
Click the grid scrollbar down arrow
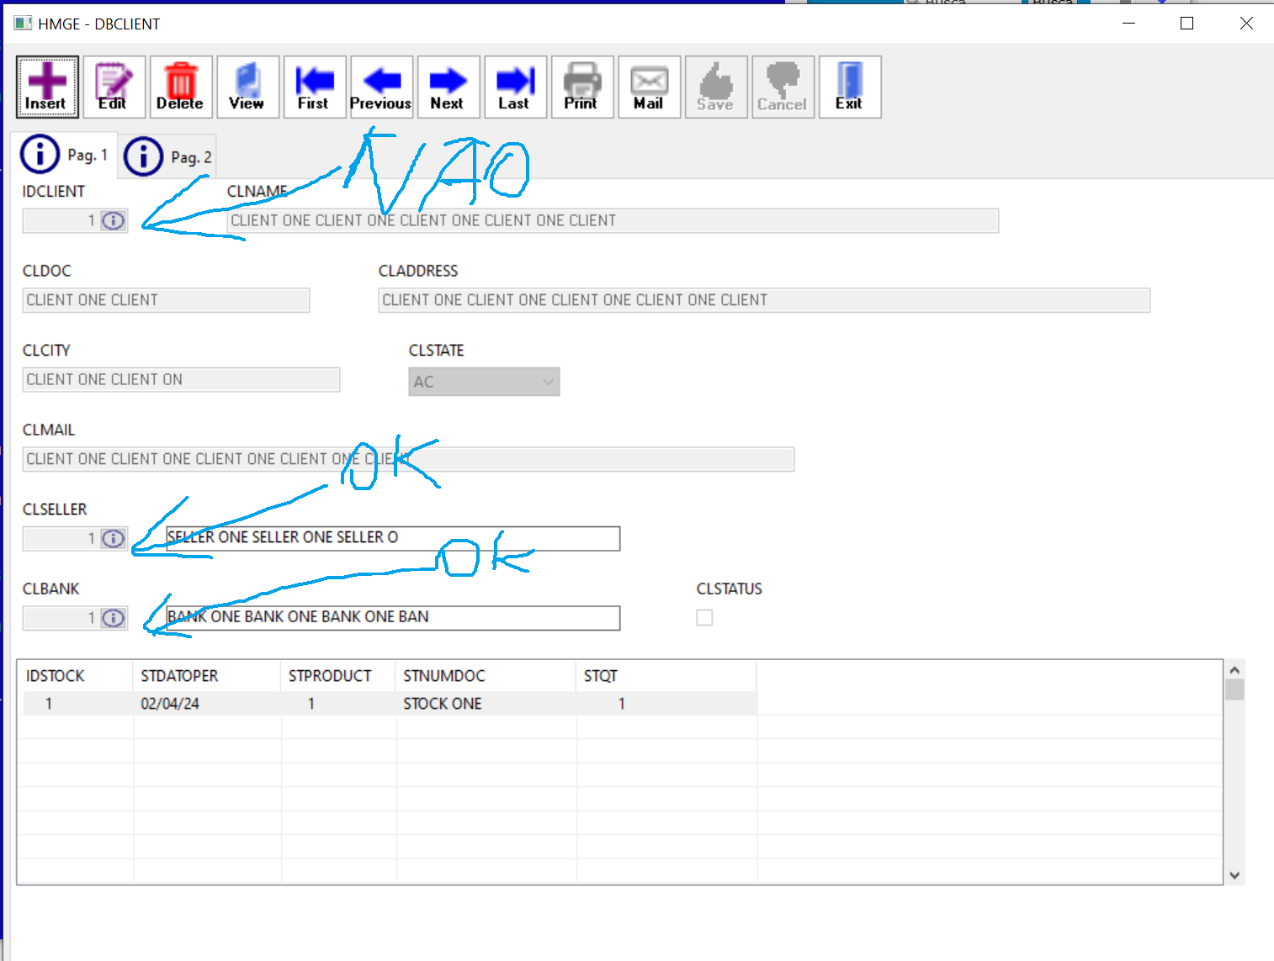tap(1234, 875)
